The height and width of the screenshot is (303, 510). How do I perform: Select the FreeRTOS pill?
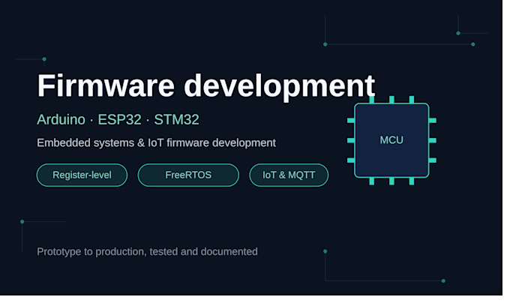[188, 175]
